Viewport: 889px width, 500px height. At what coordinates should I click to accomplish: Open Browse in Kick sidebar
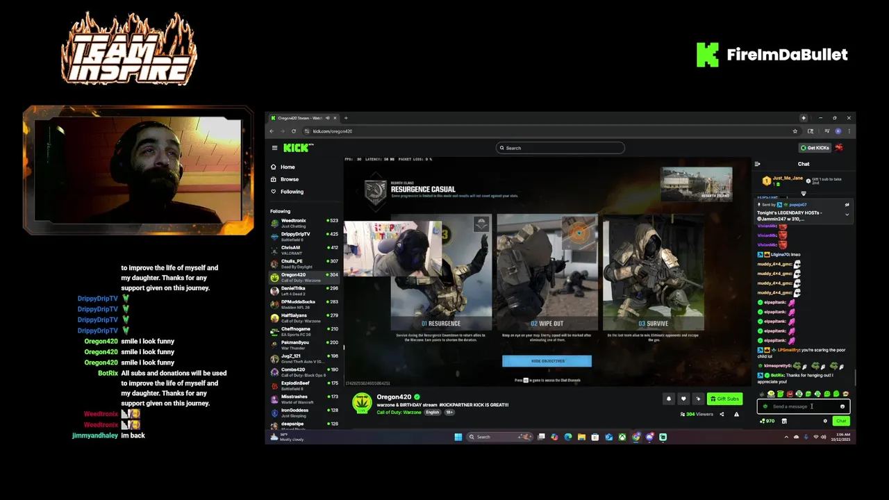click(290, 179)
